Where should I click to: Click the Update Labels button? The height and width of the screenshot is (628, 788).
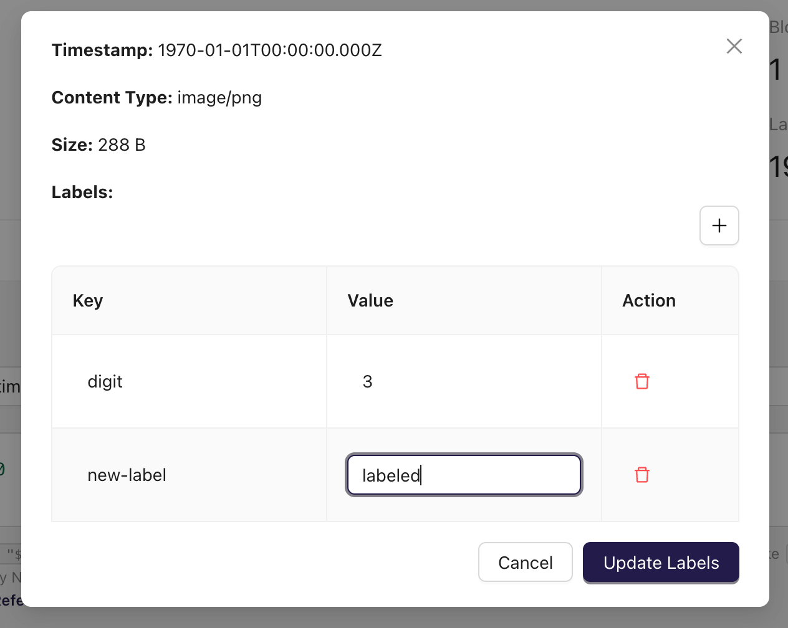click(660, 563)
